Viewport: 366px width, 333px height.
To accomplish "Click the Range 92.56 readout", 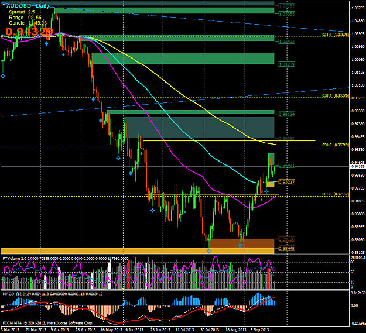I will (25, 18).
